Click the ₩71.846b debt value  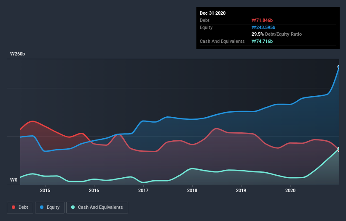click(262, 21)
